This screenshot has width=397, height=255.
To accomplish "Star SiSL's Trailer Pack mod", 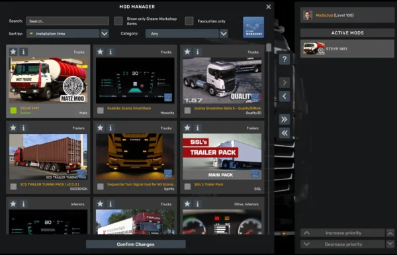I will pos(187,128).
